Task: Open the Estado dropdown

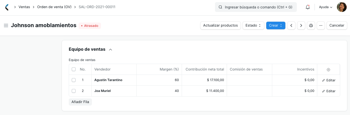Action: click(x=253, y=25)
